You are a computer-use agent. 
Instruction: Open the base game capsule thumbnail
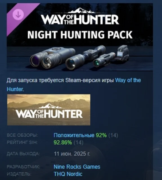(49, 110)
